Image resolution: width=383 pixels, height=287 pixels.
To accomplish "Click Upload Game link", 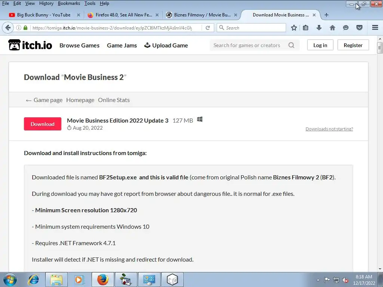I will tap(166, 45).
